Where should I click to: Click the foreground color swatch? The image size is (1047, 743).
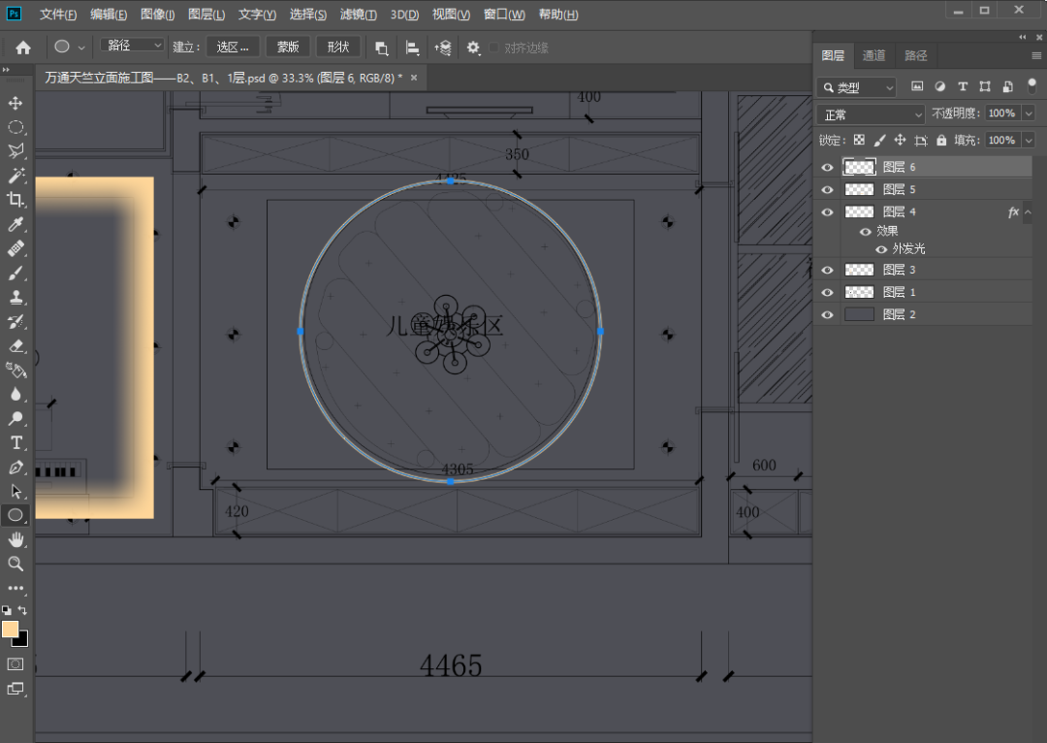click(x=11, y=630)
